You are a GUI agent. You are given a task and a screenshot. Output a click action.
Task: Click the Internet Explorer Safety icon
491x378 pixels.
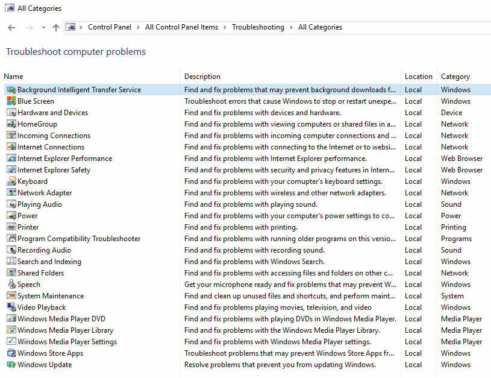(11, 170)
